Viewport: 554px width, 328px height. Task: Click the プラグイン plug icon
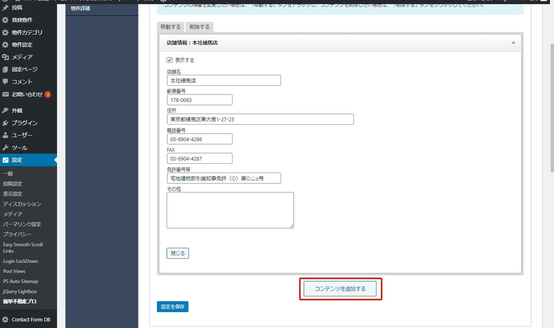[5, 123]
